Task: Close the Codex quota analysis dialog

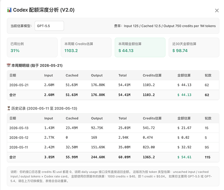Action: pyautogui.click(x=217, y=10)
